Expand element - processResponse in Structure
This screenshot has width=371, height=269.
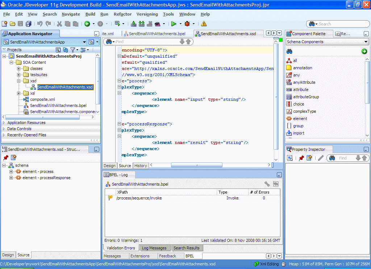tap(11, 178)
